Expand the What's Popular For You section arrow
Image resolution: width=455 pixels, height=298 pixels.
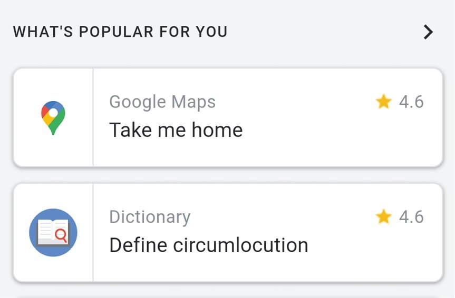coord(428,32)
